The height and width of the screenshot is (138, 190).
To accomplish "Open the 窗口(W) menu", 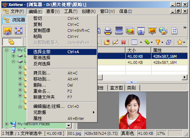I will coord(107,11).
